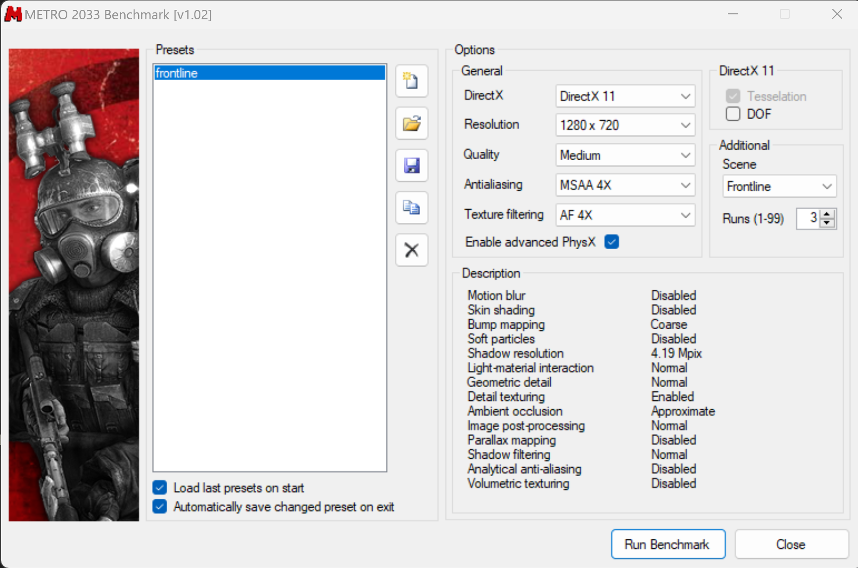Viewport: 858px width, 568px height.
Task: Open the Quality dropdown set to Medium
Action: pos(625,155)
